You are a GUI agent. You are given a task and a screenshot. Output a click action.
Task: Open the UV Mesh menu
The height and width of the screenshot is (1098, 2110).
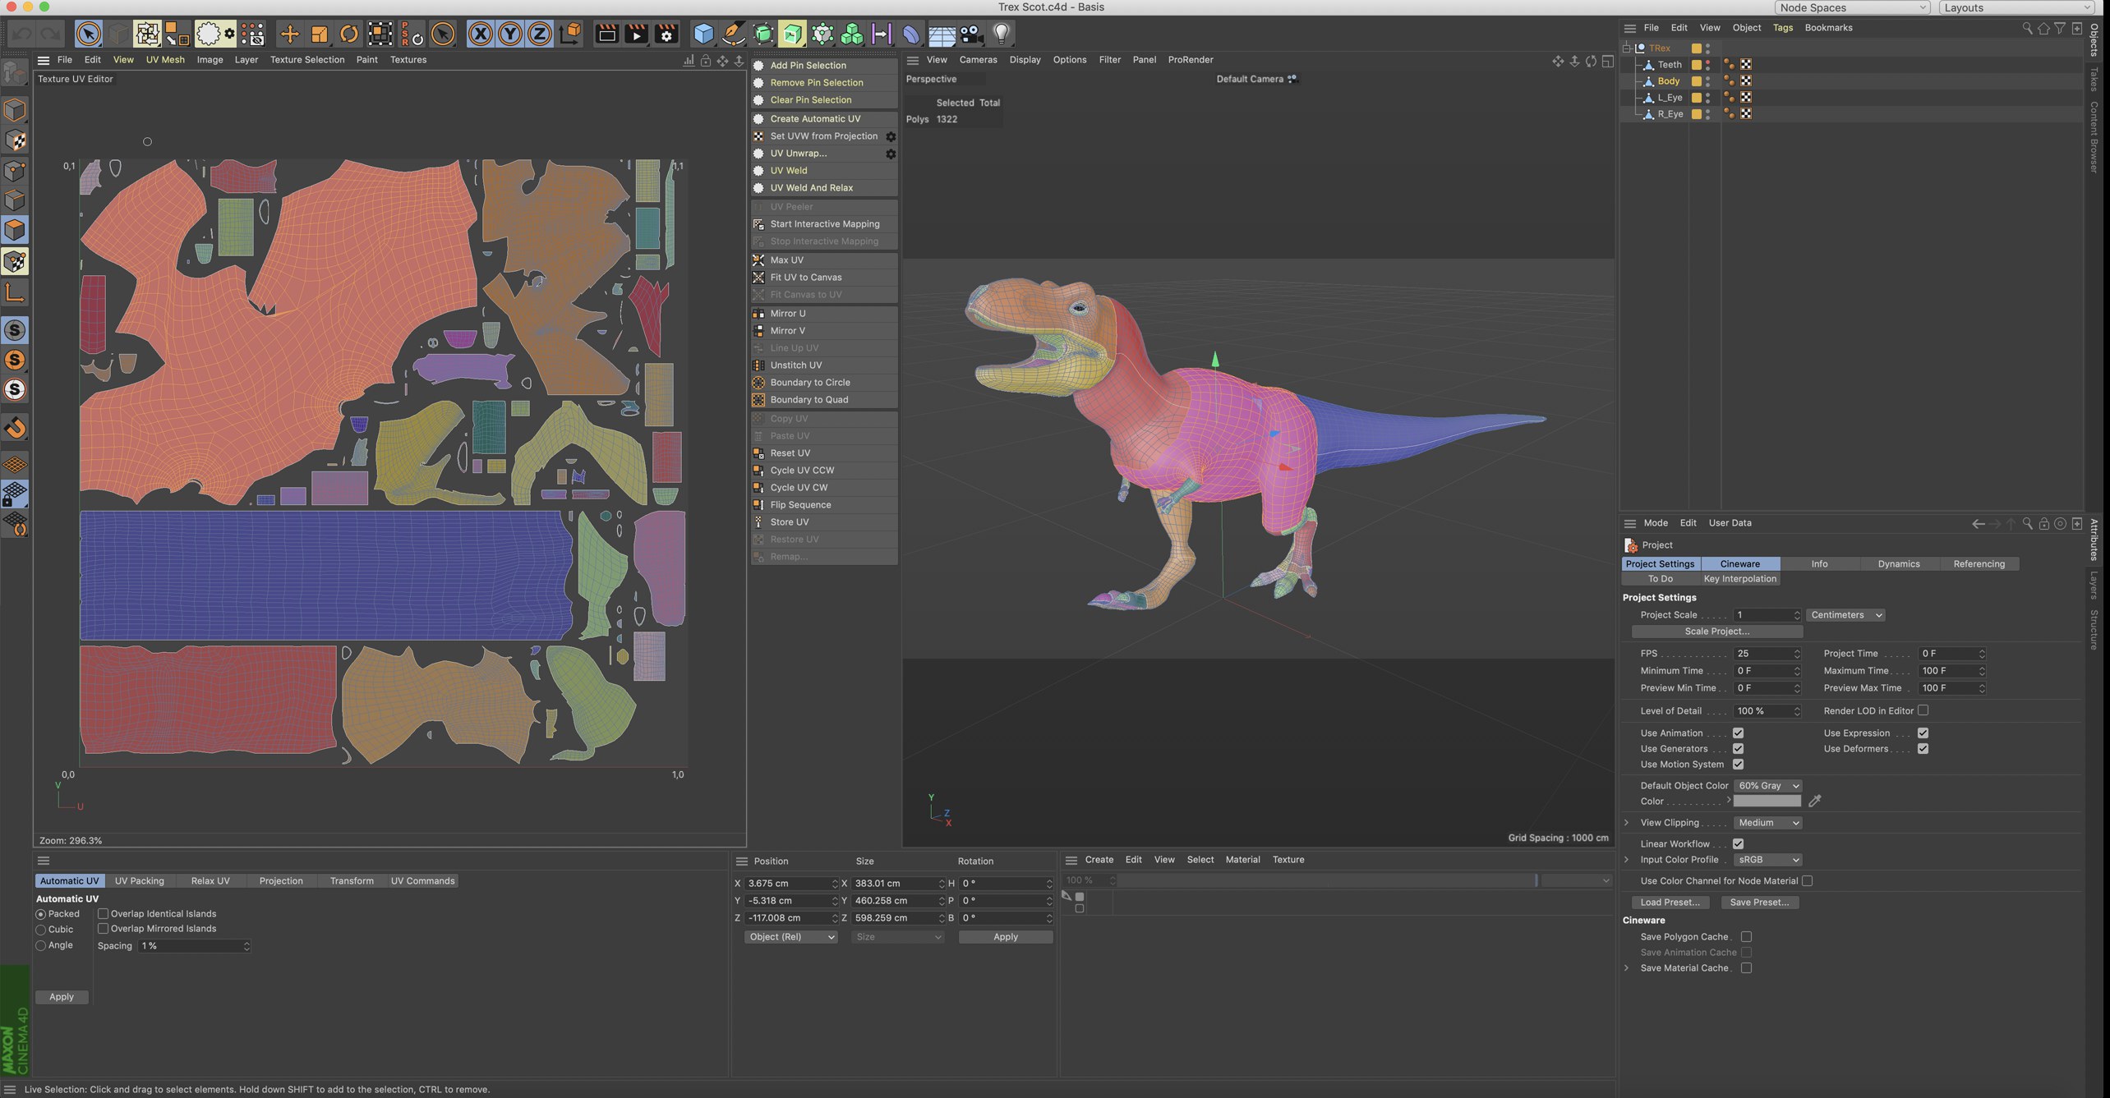(x=165, y=60)
